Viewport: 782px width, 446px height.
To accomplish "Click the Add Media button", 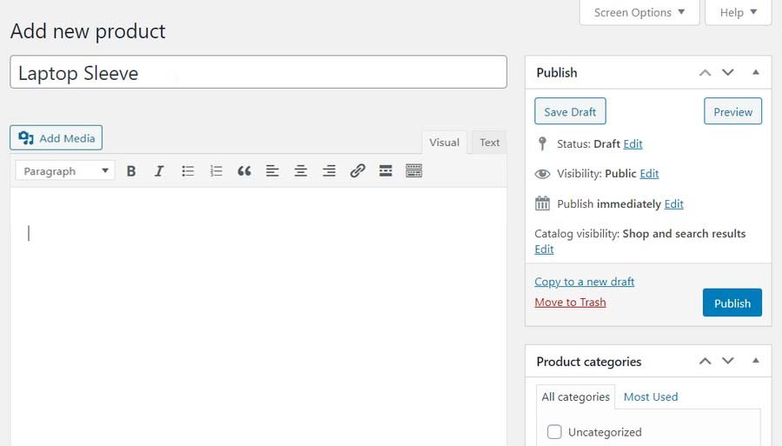I will pyautogui.click(x=56, y=137).
